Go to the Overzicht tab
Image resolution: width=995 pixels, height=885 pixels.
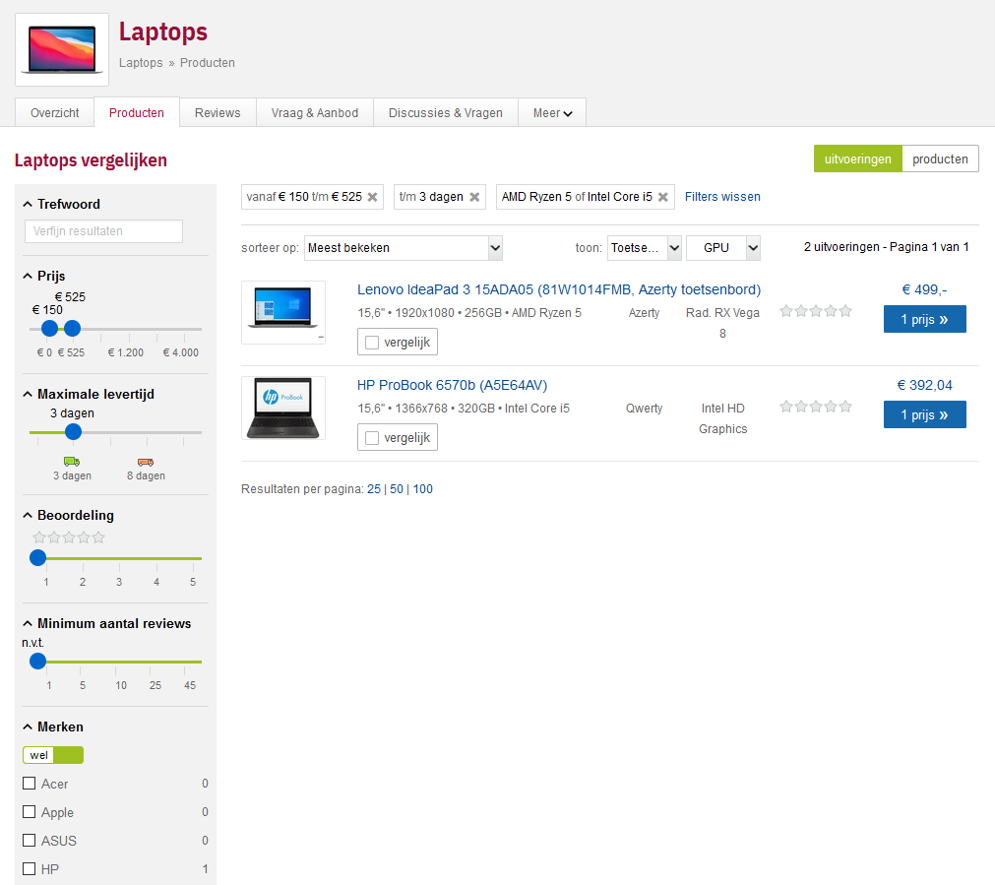(x=54, y=113)
